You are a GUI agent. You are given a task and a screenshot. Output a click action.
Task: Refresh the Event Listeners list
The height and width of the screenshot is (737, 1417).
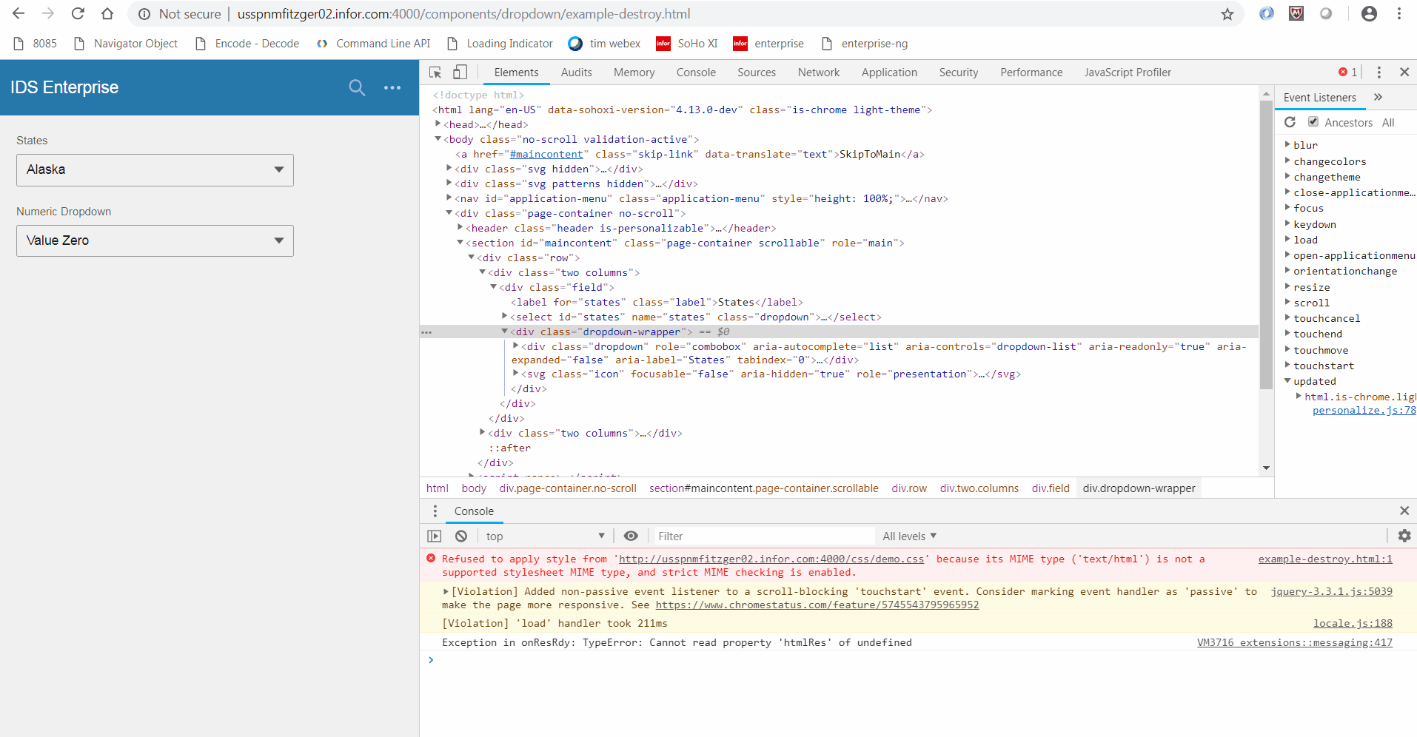click(1291, 121)
